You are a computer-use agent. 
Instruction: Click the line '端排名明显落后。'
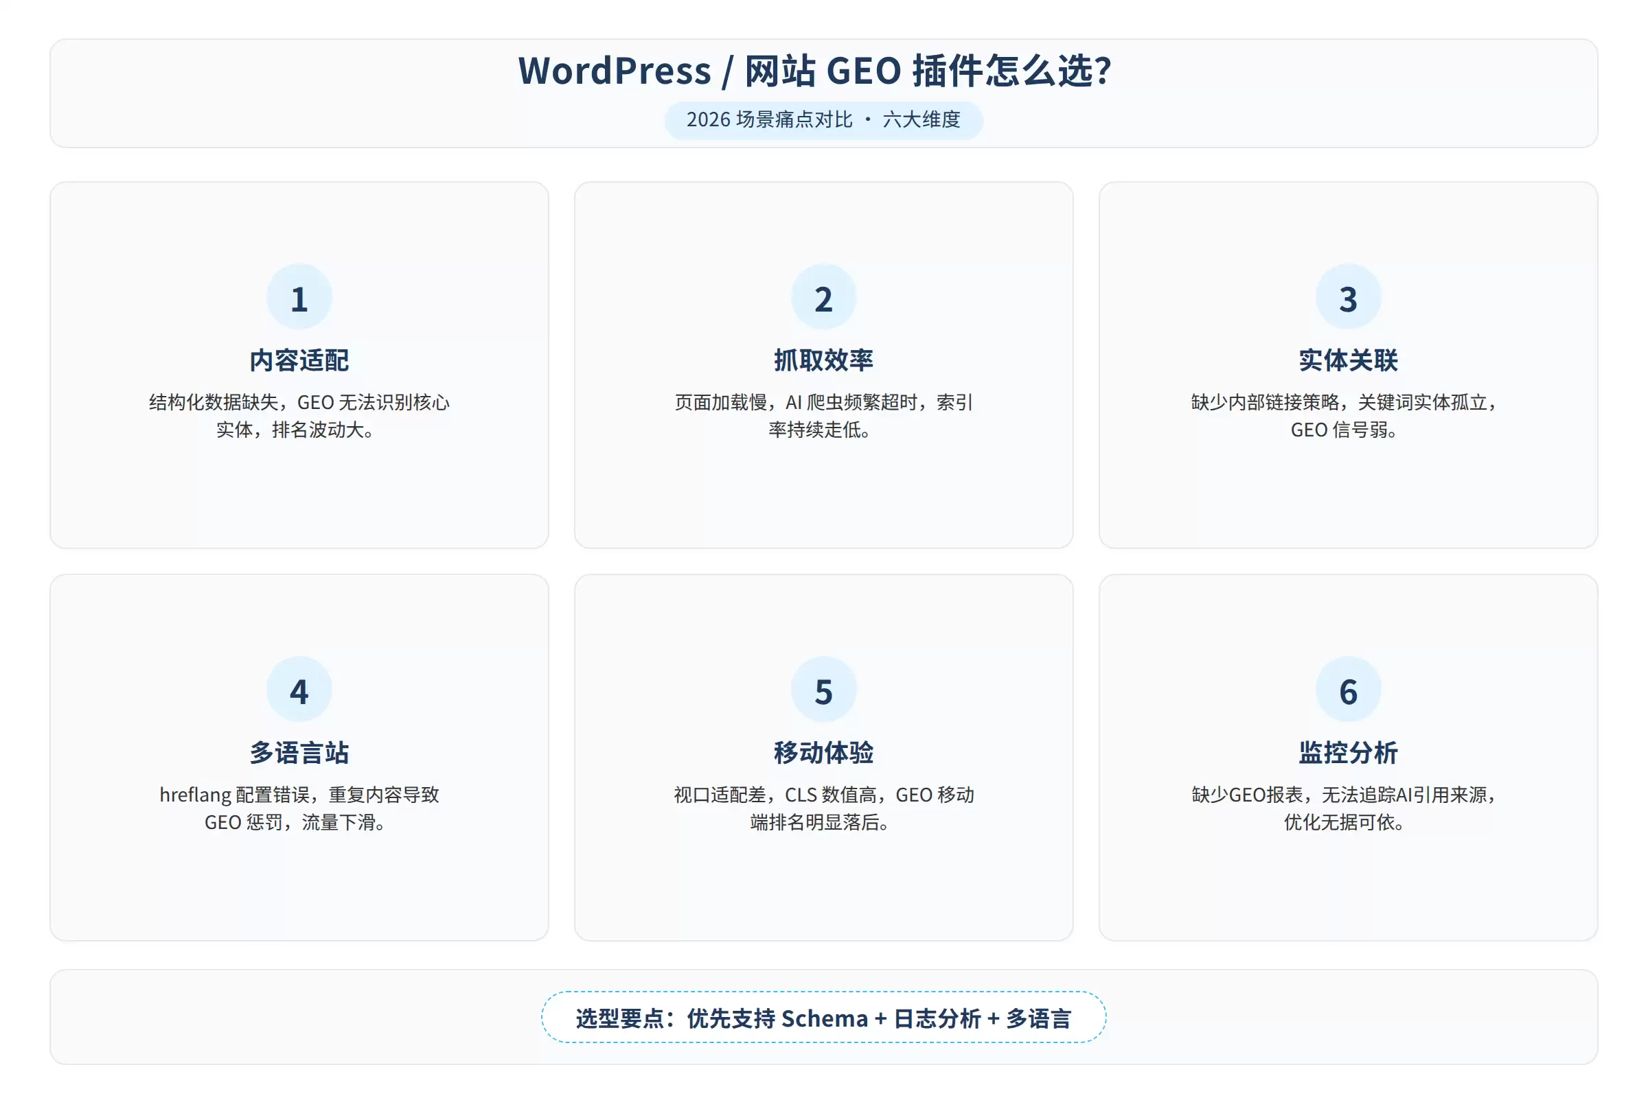tap(821, 822)
